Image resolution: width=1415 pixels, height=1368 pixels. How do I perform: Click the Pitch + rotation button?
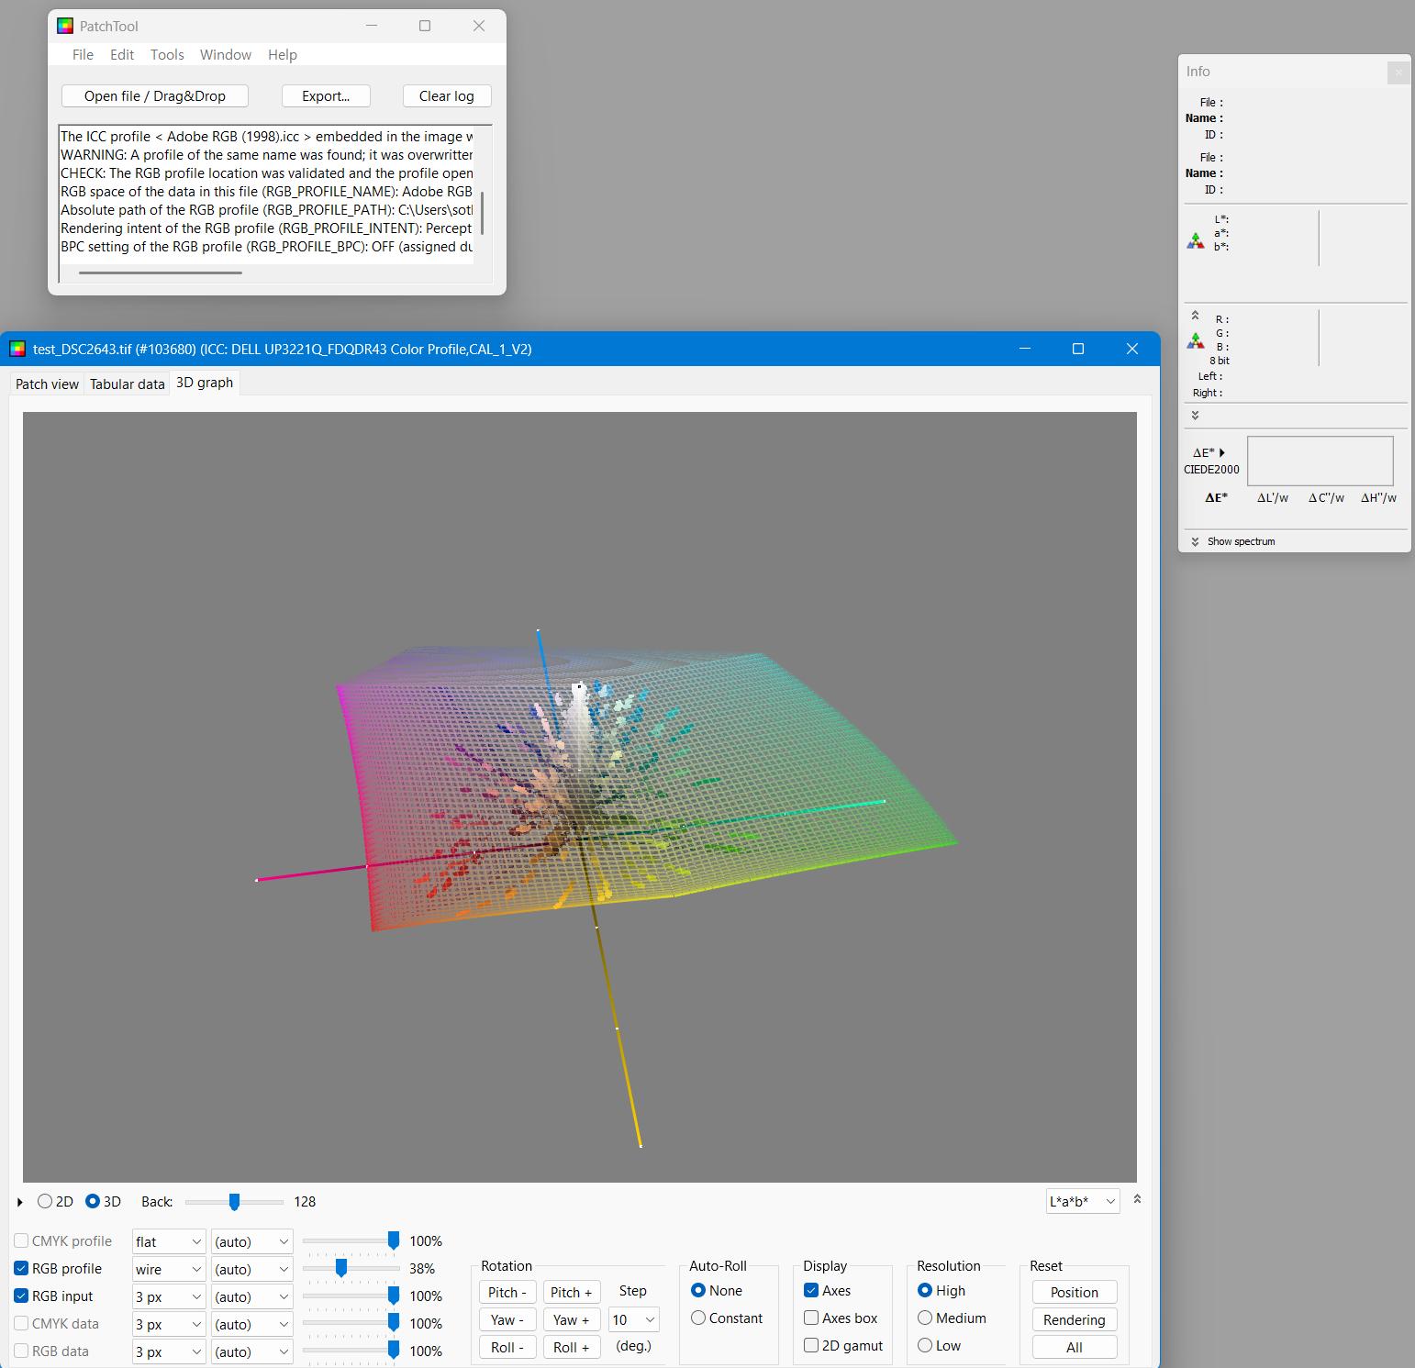[571, 1292]
